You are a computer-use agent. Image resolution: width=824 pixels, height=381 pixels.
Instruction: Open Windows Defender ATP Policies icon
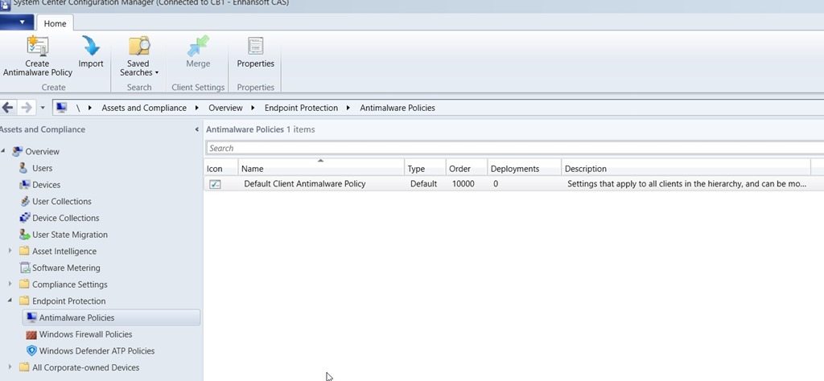pyautogui.click(x=31, y=350)
